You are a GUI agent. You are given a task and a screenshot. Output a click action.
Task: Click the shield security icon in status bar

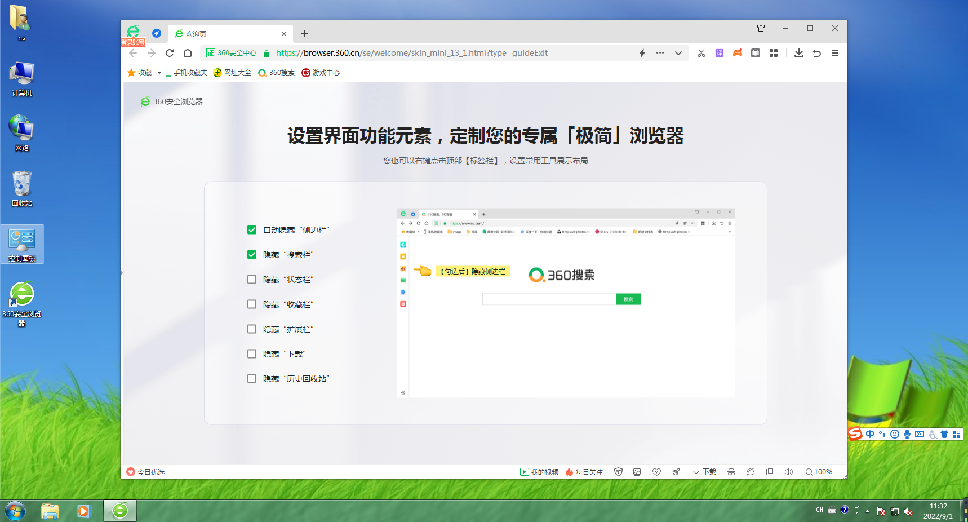tap(618, 472)
